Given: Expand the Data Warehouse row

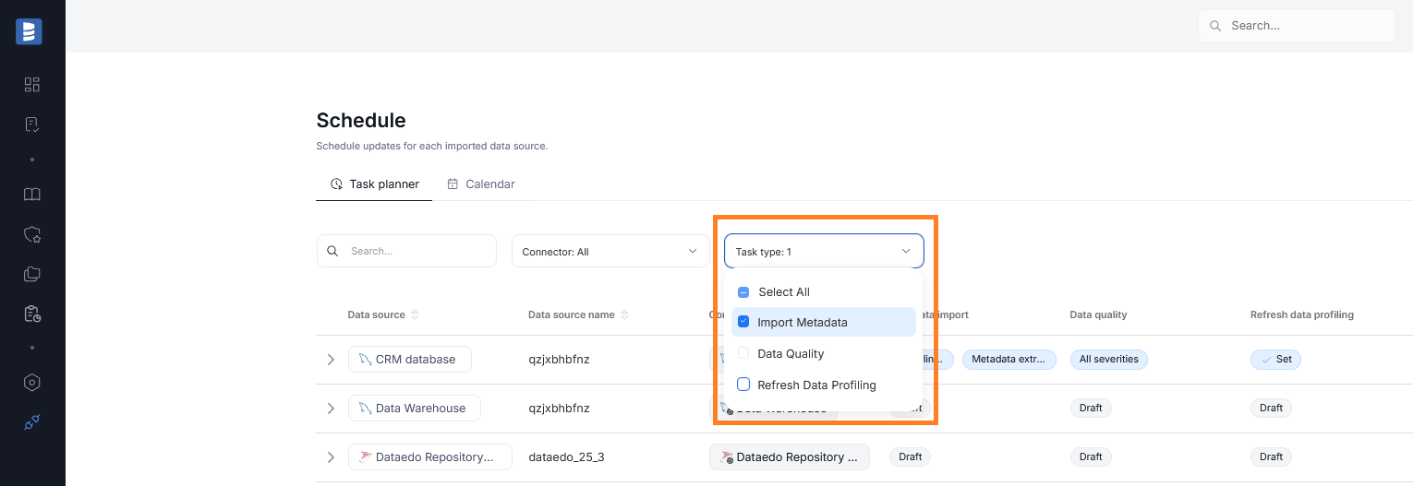Looking at the screenshot, I should [331, 409].
